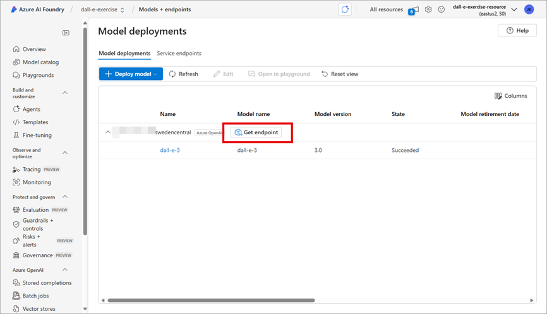The width and height of the screenshot is (547, 314).
Task: Go to Playgrounds
Action: tap(38, 75)
